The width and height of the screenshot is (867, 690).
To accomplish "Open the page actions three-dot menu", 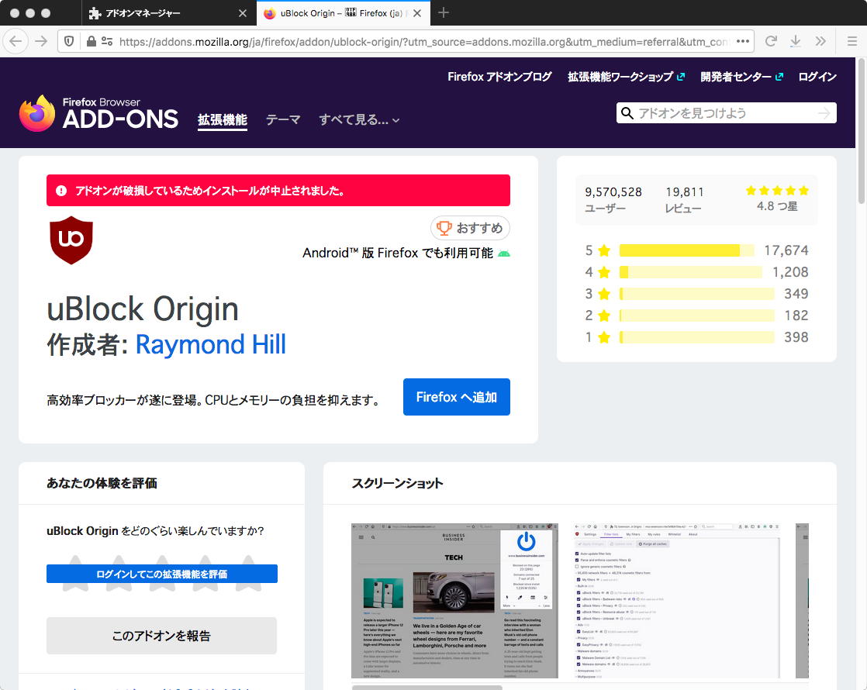I will click(743, 41).
